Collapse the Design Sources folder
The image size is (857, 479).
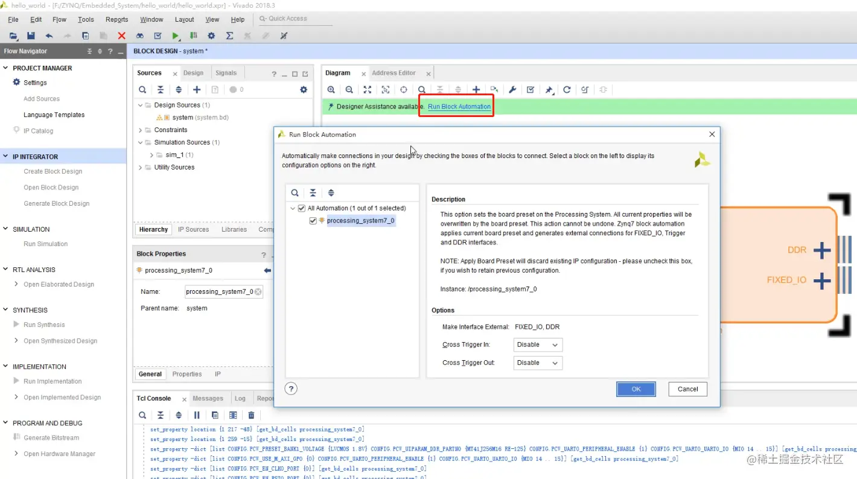click(x=141, y=105)
